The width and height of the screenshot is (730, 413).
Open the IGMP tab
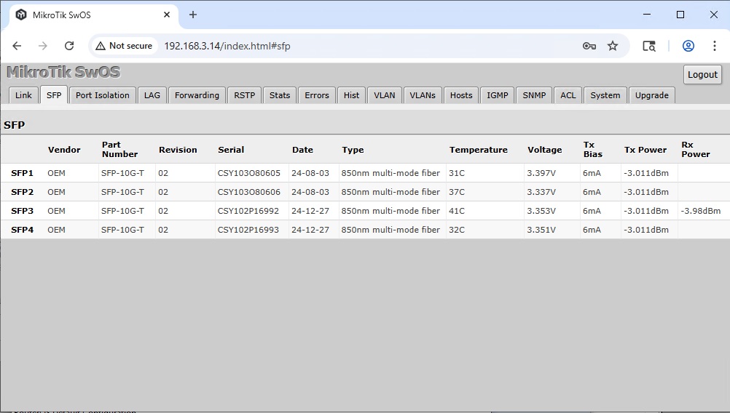(498, 95)
